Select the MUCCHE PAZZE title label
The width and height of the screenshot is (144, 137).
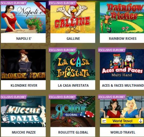click(x=24, y=132)
